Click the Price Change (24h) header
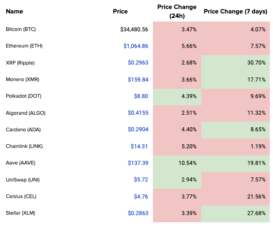 [177, 11]
